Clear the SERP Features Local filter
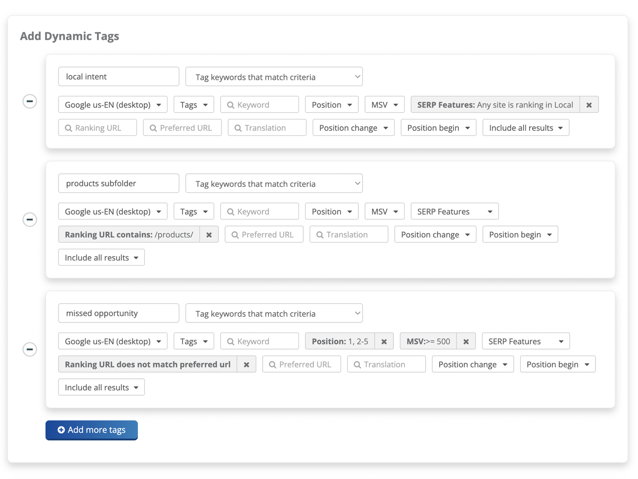638x479 pixels. [x=589, y=105]
